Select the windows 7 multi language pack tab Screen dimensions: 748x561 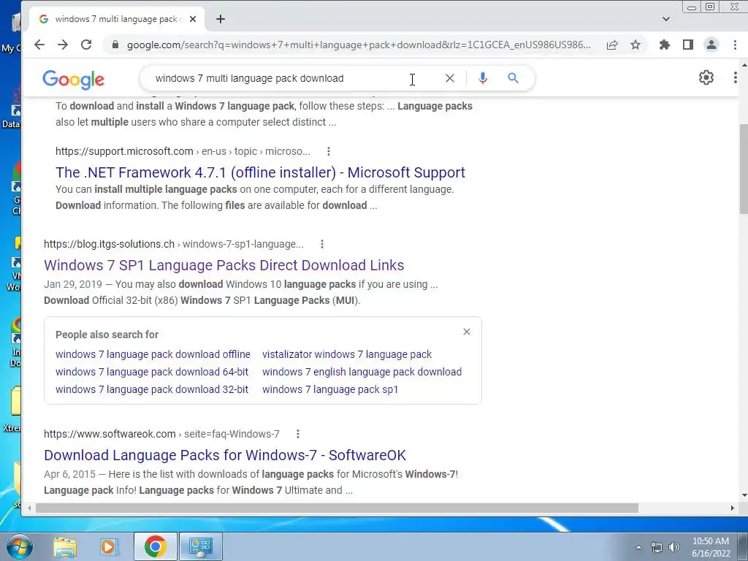pyautogui.click(x=117, y=19)
